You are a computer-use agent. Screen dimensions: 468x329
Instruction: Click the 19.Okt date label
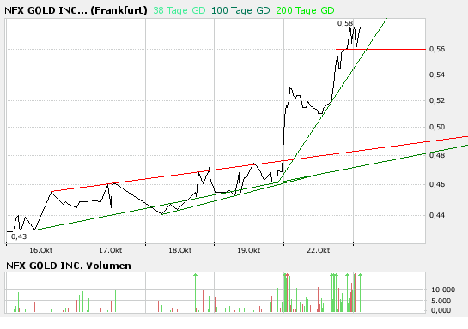pos(249,250)
